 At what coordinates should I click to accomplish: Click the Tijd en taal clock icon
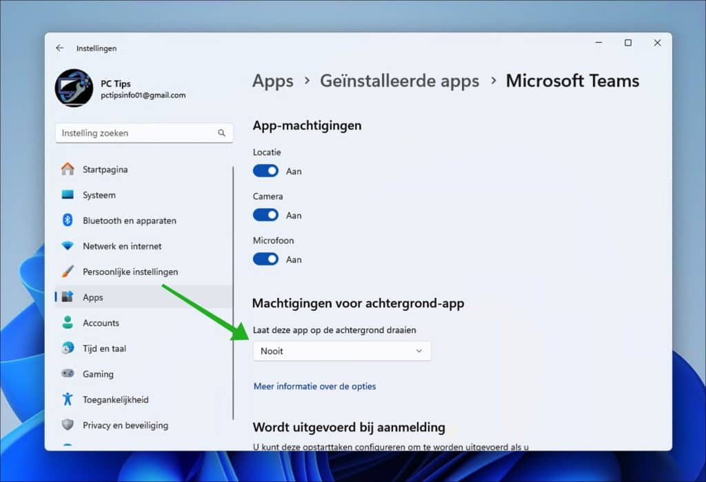click(x=68, y=348)
